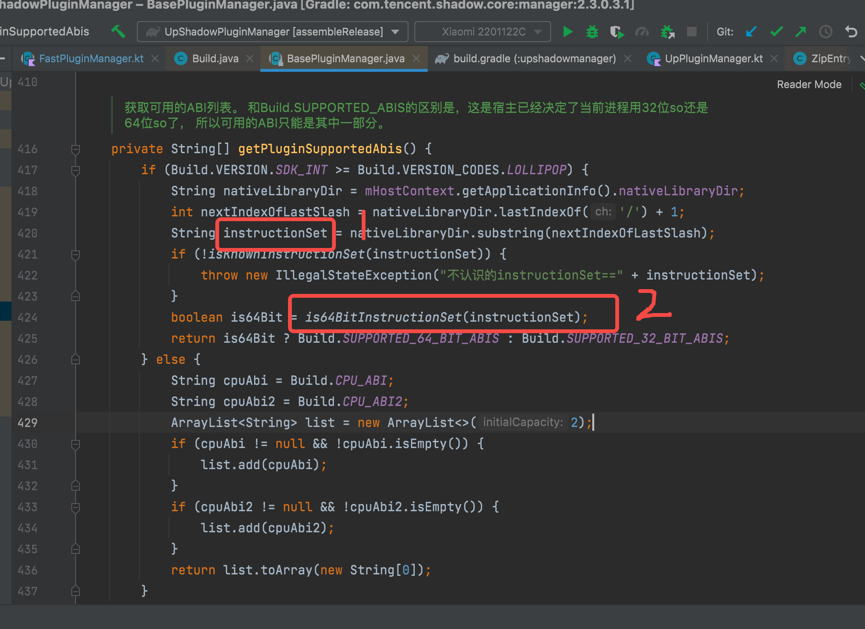Click the is64BitInstructionSet method call
865x629 pixels.
tap(384, 317)
